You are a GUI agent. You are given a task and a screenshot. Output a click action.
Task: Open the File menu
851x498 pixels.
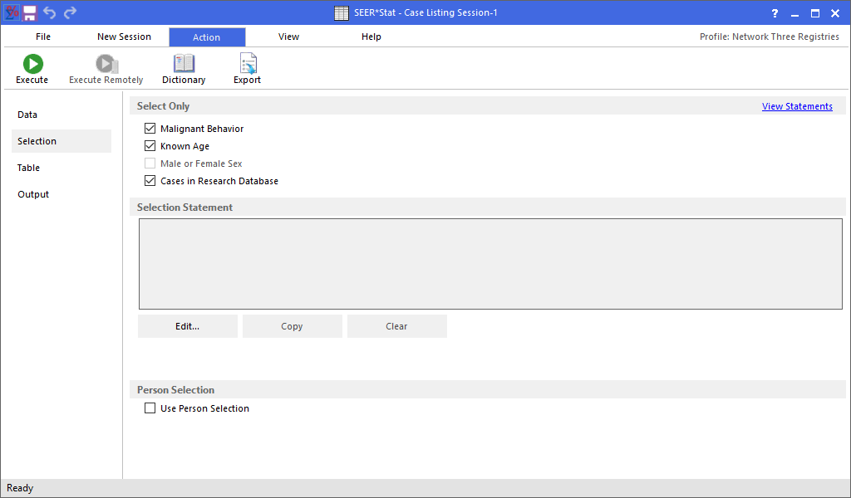(43, 37)
